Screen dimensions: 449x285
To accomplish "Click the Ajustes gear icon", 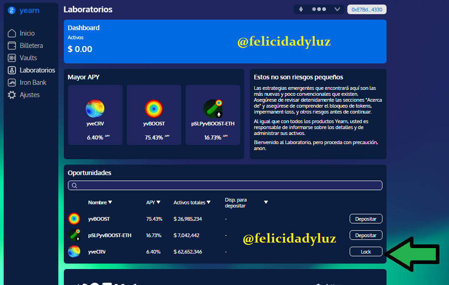I will (12, 95).
